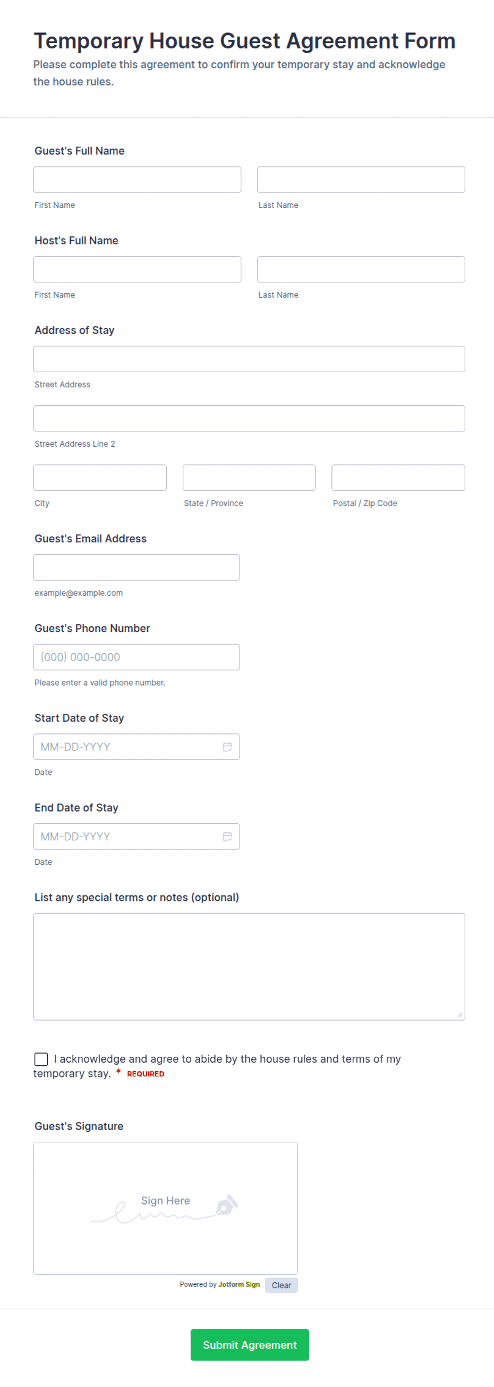Image resolution: width=494 pixels, height=1387 pixels.
Task: Focus the Guest's Email Address field
Action: click(x=137, y=567)
